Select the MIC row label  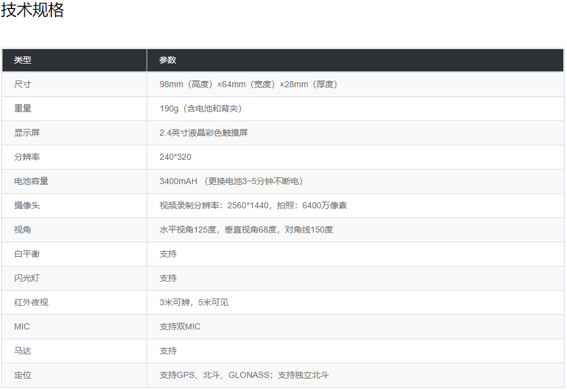[22, 326]
